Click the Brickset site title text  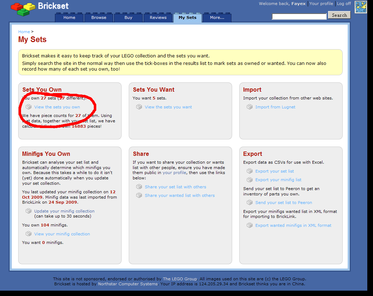53,6
